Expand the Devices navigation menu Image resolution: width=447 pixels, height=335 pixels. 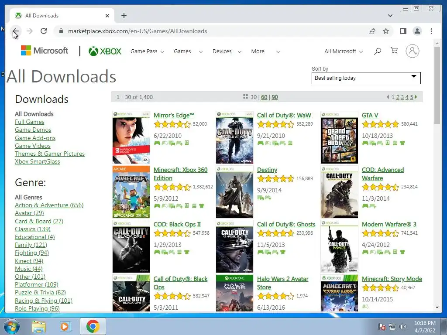point(227,51)
